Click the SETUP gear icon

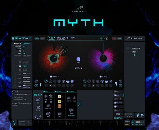coord(15,43)
